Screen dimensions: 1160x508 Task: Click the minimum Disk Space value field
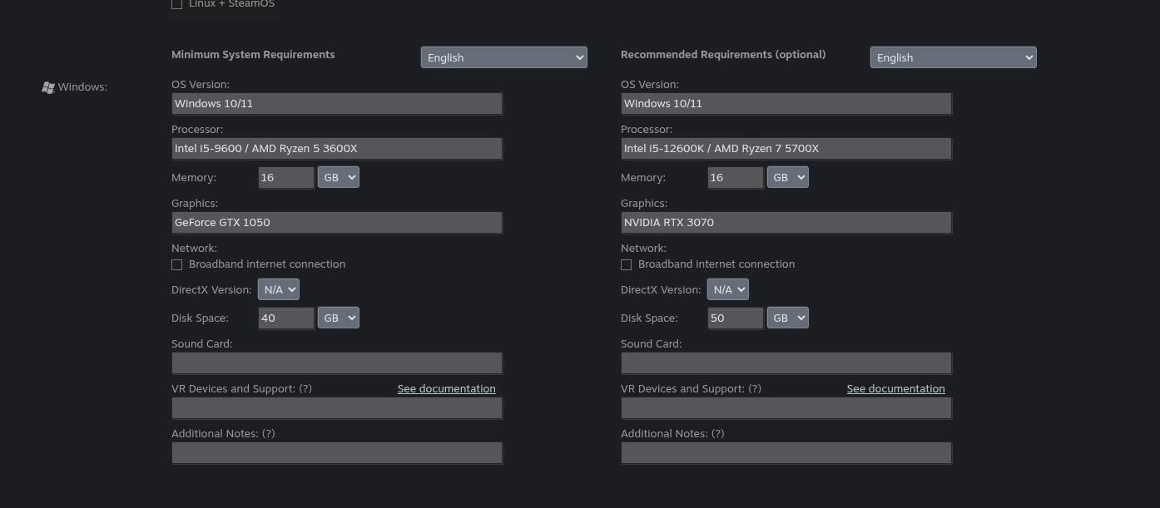[x=285, y=318]
